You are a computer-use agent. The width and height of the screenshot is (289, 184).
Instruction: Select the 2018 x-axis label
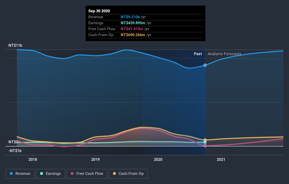pyautogui.click(x=33, y=159)
